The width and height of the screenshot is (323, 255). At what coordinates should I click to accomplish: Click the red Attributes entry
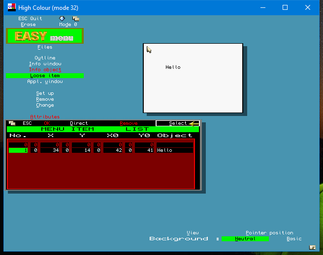click(45, 117)
